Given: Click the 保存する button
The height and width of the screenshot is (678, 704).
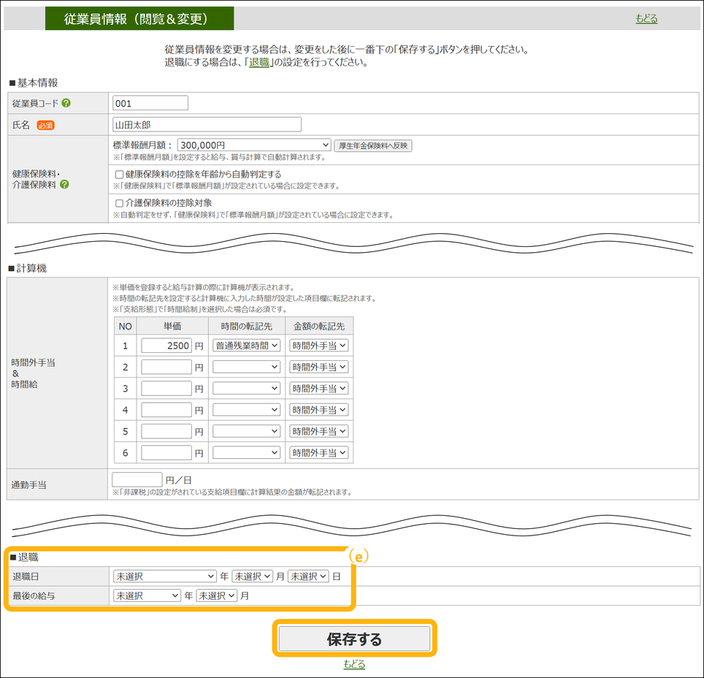Looking at the screenshot, I should [x=354, y=639].
